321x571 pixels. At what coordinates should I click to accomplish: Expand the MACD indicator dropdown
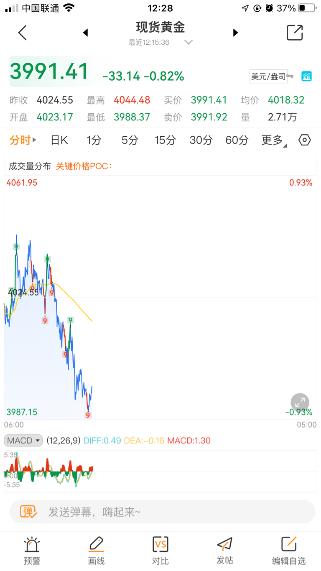coord(23,440)
